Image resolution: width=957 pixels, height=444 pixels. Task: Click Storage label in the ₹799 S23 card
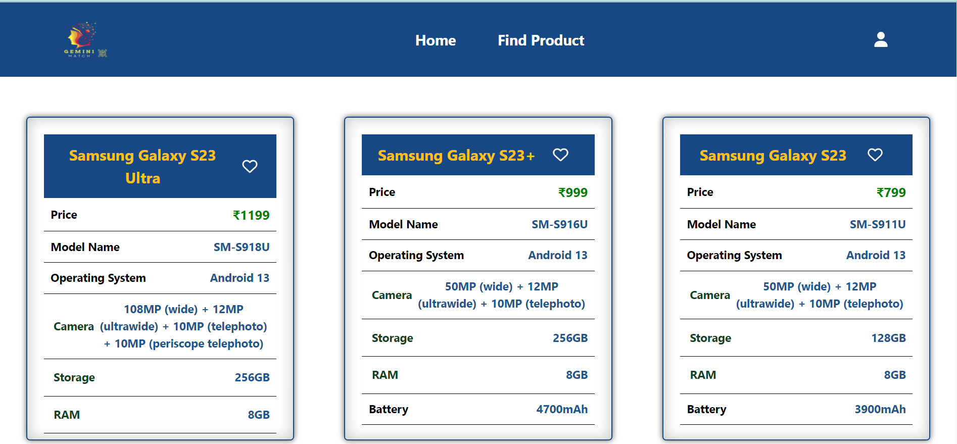(x=710, y=338)
